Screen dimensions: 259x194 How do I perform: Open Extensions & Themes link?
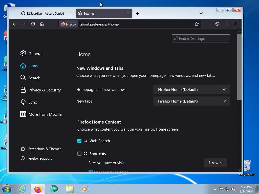tap(41, 149)
